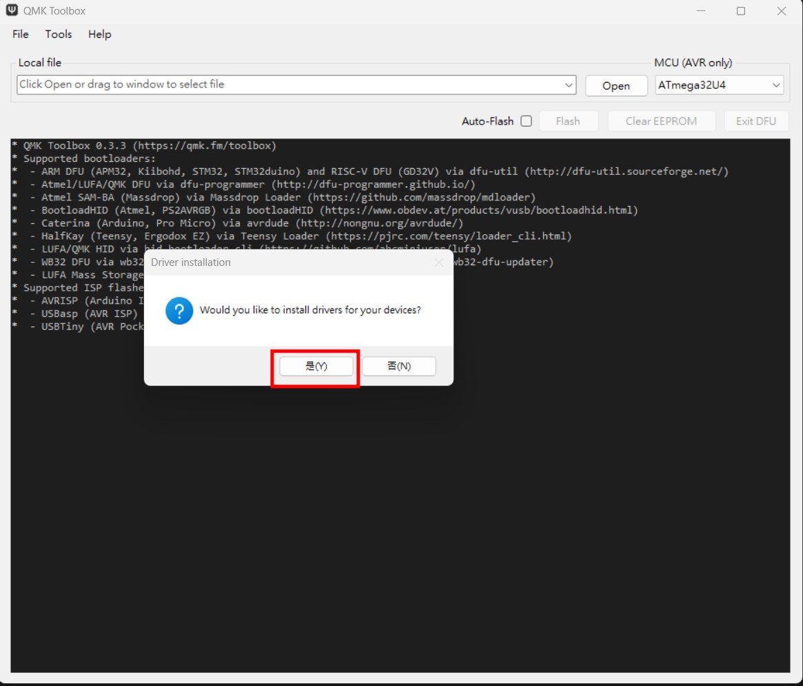Click the Flash button
803x686 pixels.
pyautogui.click(x=568, y=121)
